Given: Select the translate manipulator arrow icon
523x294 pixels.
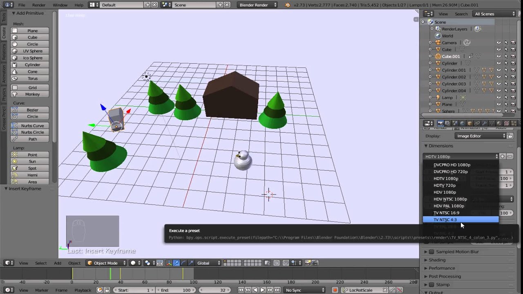Looking at the screenshot, I should click(176, 263).
